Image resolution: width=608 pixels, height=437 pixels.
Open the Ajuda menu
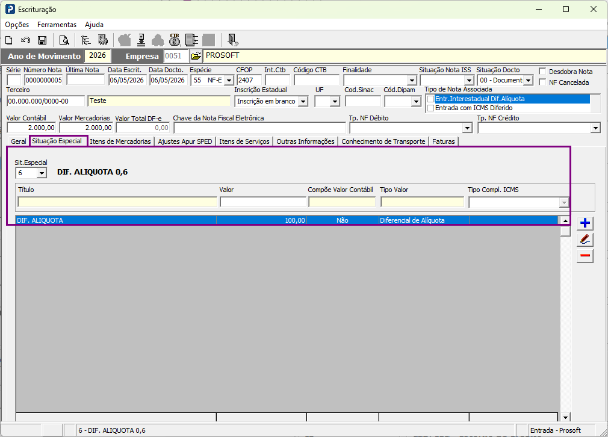pos(95,25)
